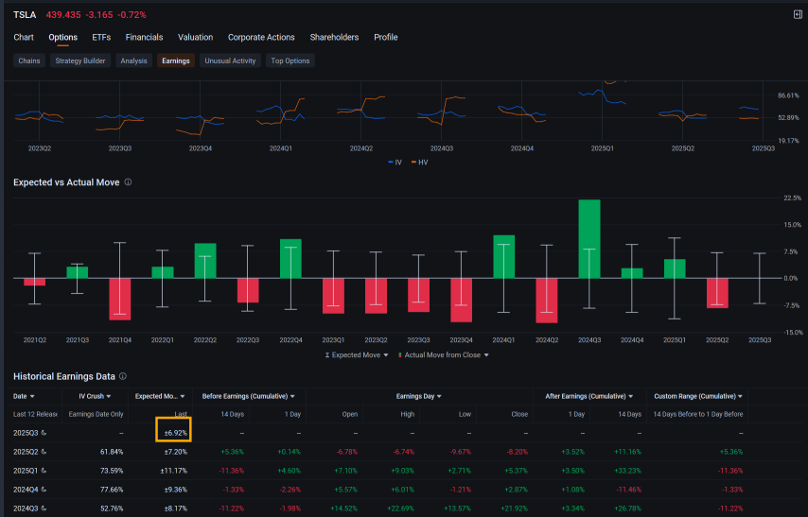Open the Date column dropdown
The height and width of the screenshot is (517, 808).
coord(25,396)
